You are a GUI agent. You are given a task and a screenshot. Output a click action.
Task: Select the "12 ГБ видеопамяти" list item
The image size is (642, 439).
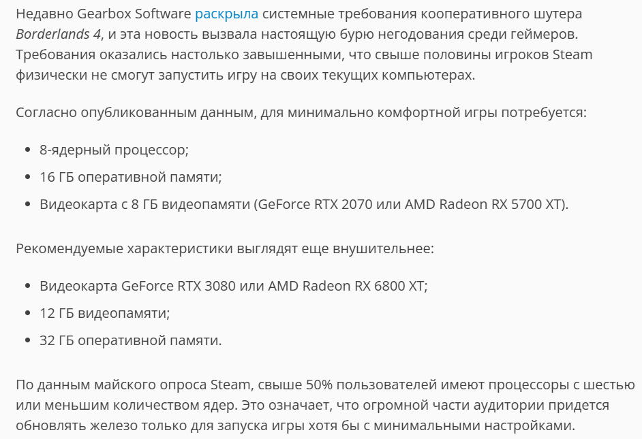point(104,313)
